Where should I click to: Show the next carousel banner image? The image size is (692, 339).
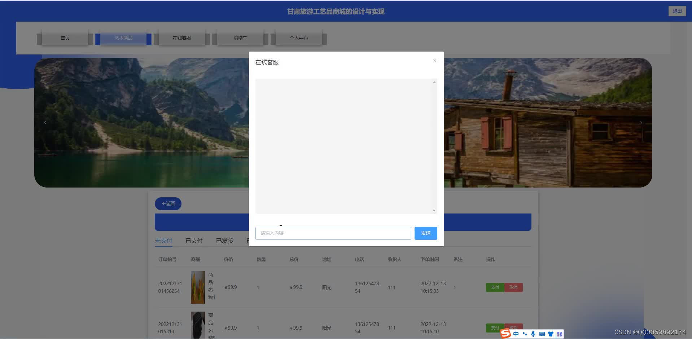click(641, 123)
